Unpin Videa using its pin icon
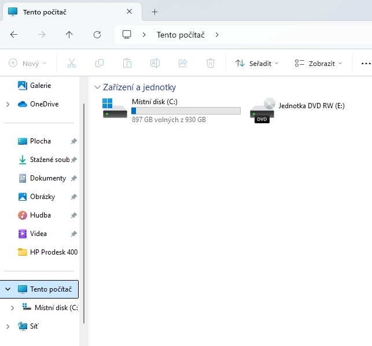This screenshot has height=346, width=372. tap(74, 234)
